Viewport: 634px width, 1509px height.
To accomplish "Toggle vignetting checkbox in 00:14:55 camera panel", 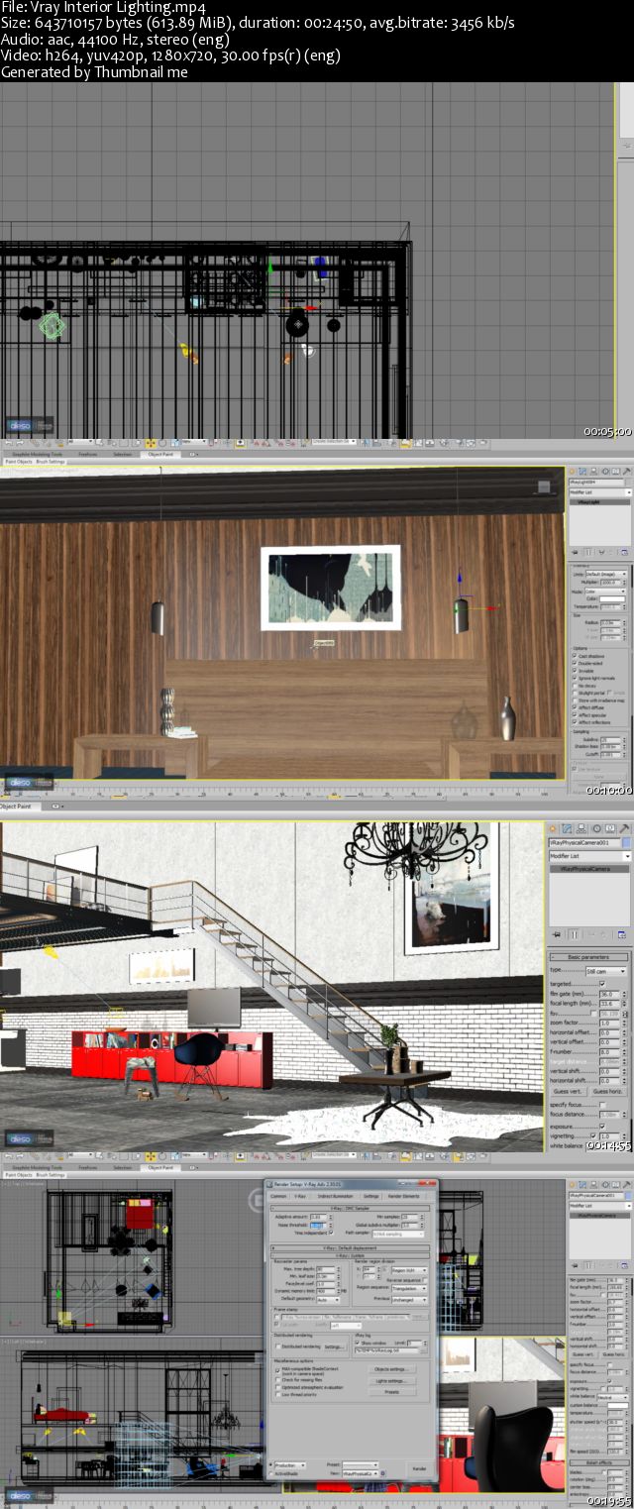I will coord(593,1135).
